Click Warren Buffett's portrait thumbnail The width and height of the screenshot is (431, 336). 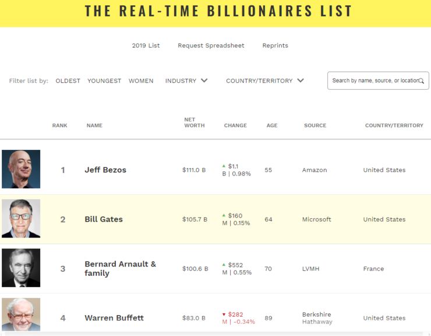pyautogui.click(x=21, y=314)
